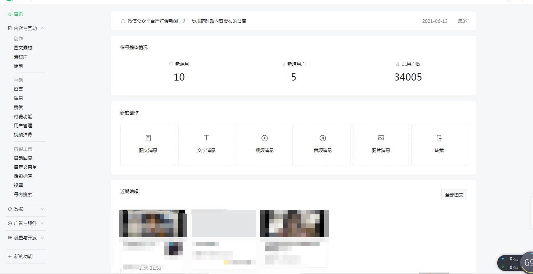
Task: Click the 全部图文 button
Action: coord(454,195)
